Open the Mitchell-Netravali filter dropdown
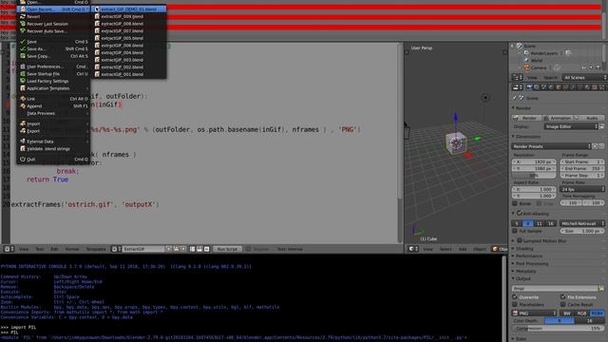The image size is (608, 342). tap(582, 223)
